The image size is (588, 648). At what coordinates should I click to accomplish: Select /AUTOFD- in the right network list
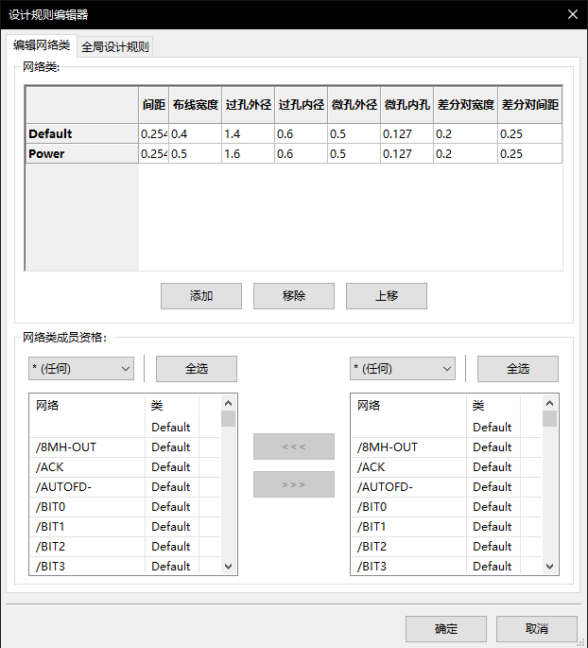point(446,487)
